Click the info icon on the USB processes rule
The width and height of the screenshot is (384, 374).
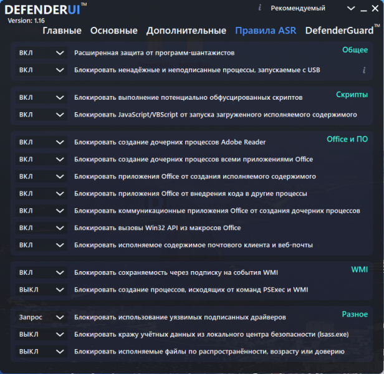point(364,70)
